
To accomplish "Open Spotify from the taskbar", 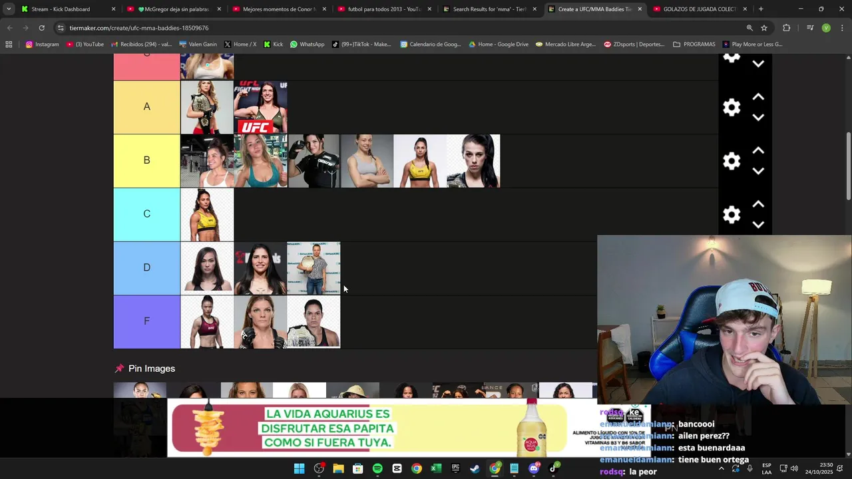I will [x=377, y=468].
